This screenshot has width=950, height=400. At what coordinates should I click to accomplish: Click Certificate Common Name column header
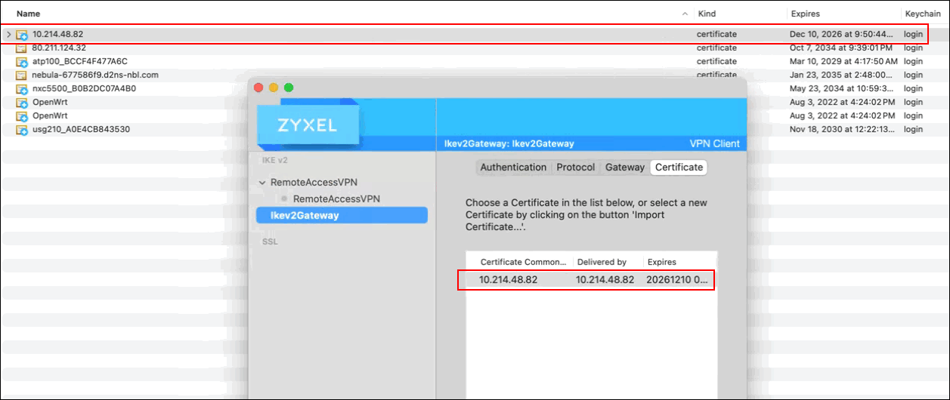point(523,262)
